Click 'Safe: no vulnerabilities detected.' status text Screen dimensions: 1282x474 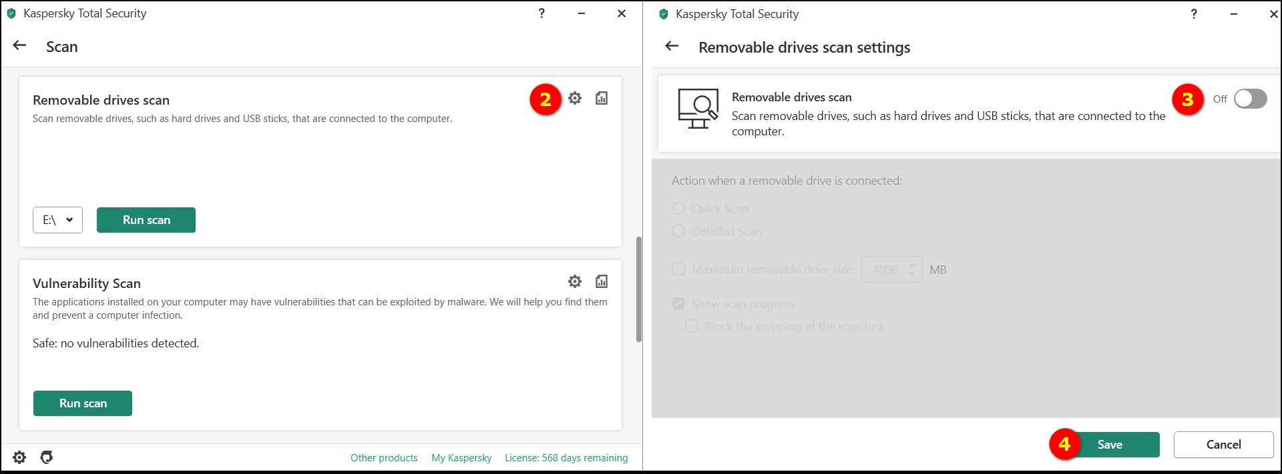(116, 343)
